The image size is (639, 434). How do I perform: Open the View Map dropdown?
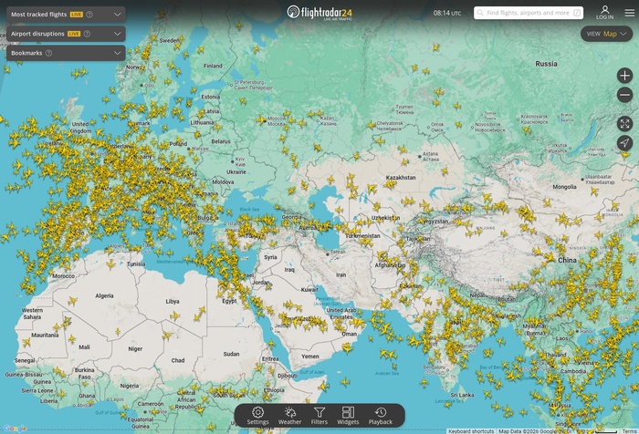(607, 34)
